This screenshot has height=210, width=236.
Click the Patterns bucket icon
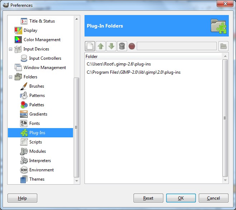(x=24, y=96)
